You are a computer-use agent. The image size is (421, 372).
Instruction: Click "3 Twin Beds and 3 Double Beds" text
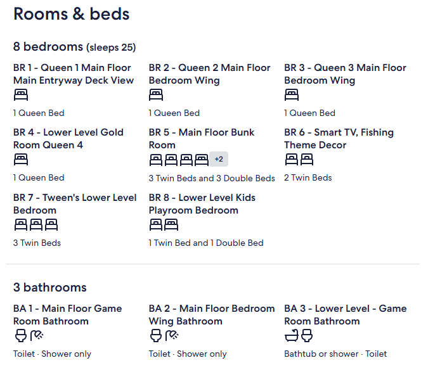(212, 178)
